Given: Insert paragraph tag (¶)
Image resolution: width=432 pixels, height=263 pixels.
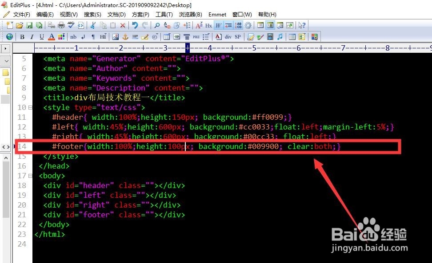Looking at the screenshot, I should pos(93,36).
